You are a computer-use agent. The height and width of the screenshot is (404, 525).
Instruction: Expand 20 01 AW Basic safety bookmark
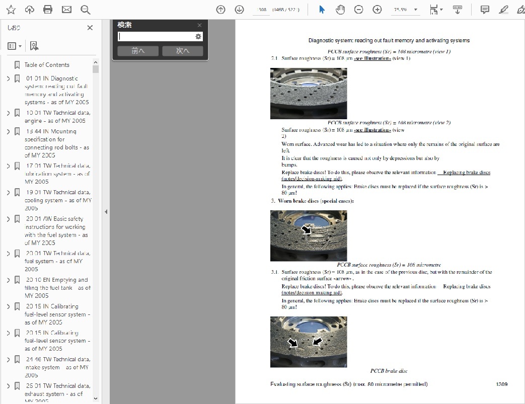point(9,219)
